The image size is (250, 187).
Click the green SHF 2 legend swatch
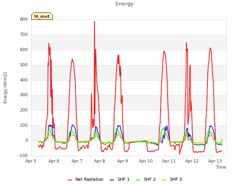[138, 180]
